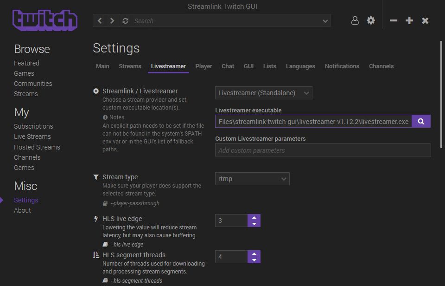Decrease the HLS segment threads value
The height and width of the screenshot is (286, 445).
click(254, 260)
